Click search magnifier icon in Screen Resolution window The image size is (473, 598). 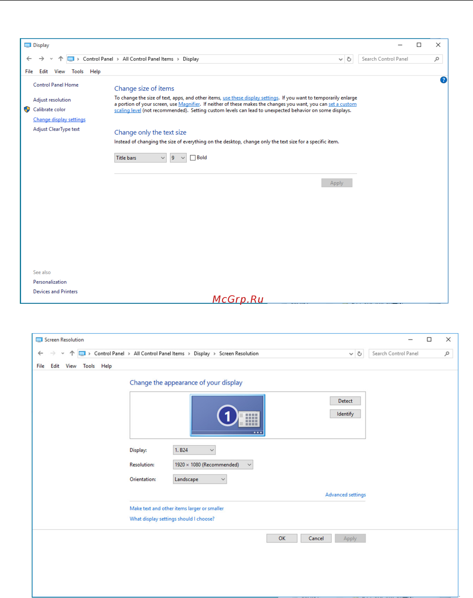pyautogui.click(x=447, y=353)
